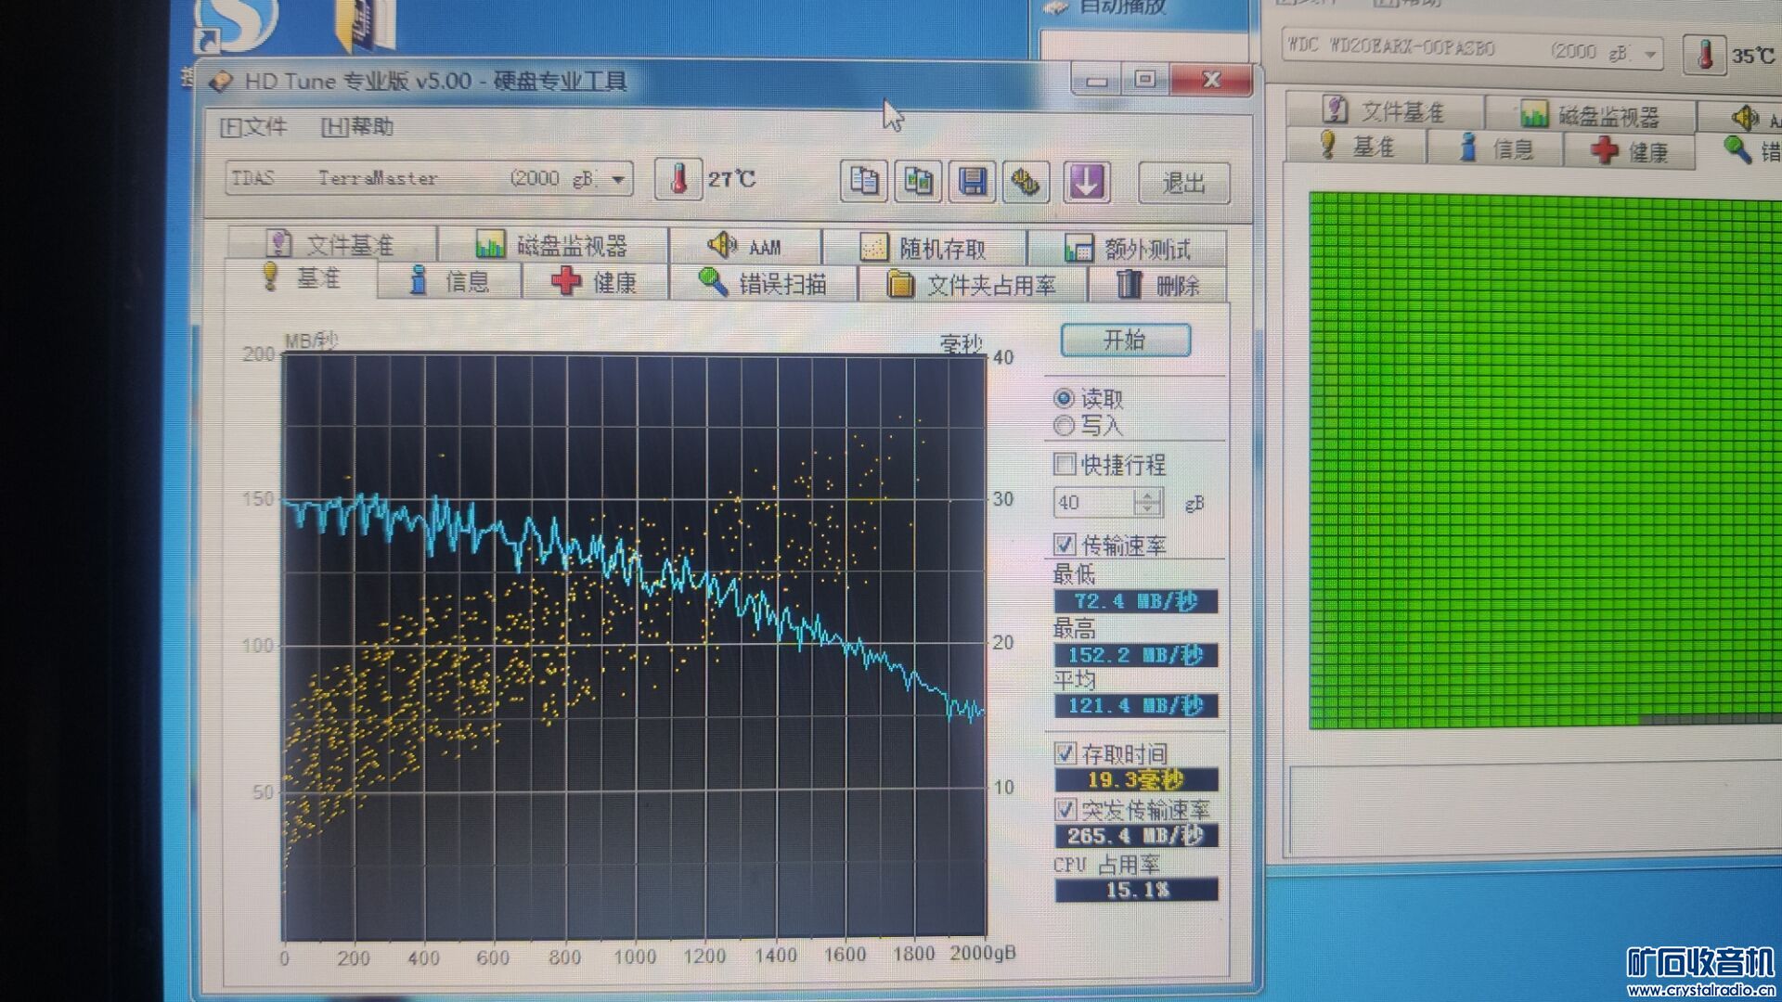
Task: Switch to the 额外测试 tab
Action: tap(1129, 249)
